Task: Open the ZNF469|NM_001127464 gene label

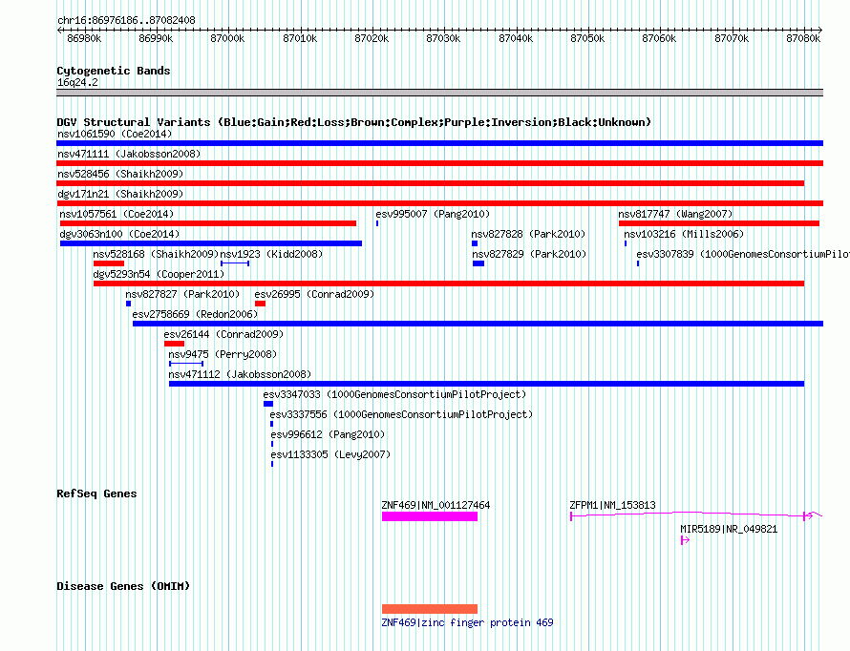Action: (436, 505)
